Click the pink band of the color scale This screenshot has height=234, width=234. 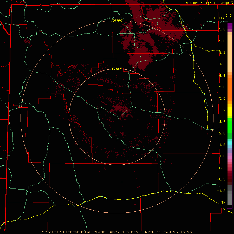(230, 158)
